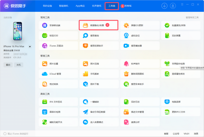Select the 工具箱 toolbox tab

(112, 6)
